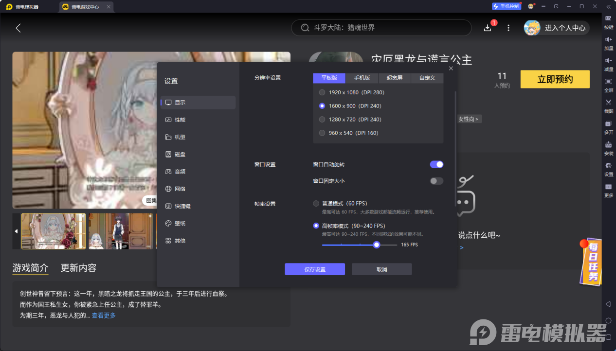Click the user avatar icon
The width and height of the screenshot is (616, 351).
(x=532, y=28)
